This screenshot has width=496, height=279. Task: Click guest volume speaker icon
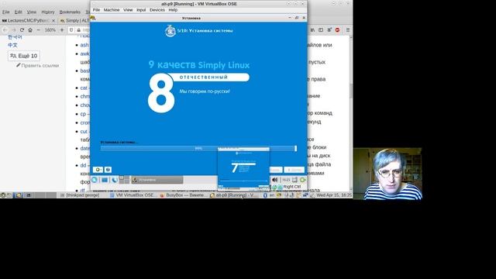[x=275, y=180]
